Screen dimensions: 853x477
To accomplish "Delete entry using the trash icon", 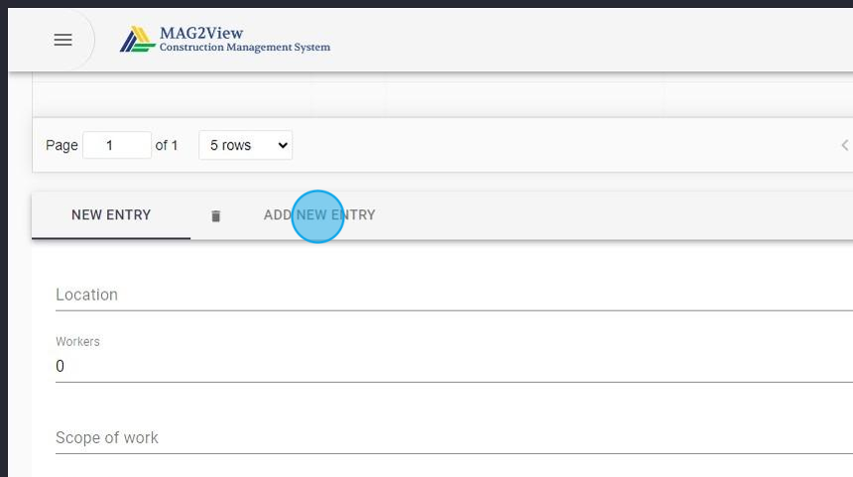I will 216,216.
